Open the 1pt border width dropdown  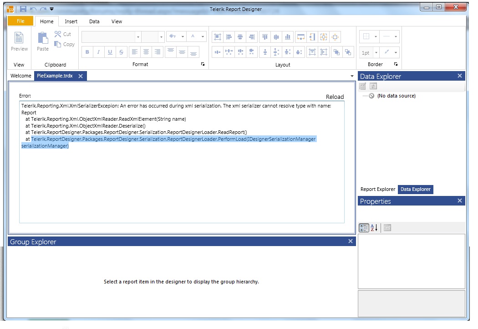tap(376, 52)
